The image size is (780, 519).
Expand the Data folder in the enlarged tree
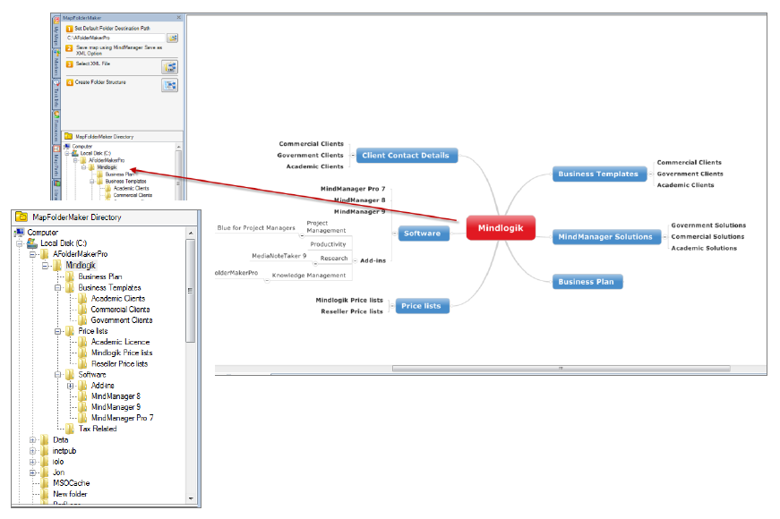pos(33,440)
